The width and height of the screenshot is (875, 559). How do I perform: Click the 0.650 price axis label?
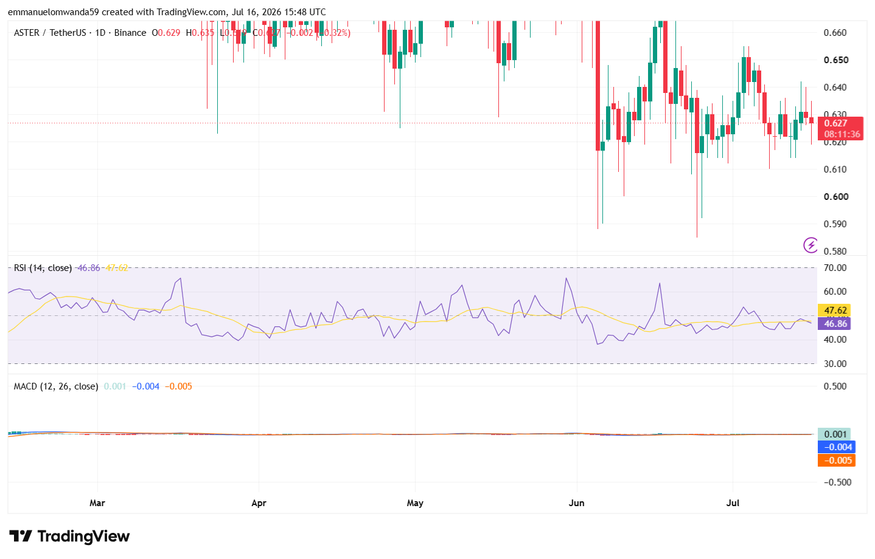coord(835,60)
